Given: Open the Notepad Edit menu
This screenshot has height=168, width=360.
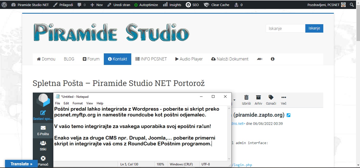Looking at the screenshot, I should tap(66, 103).
